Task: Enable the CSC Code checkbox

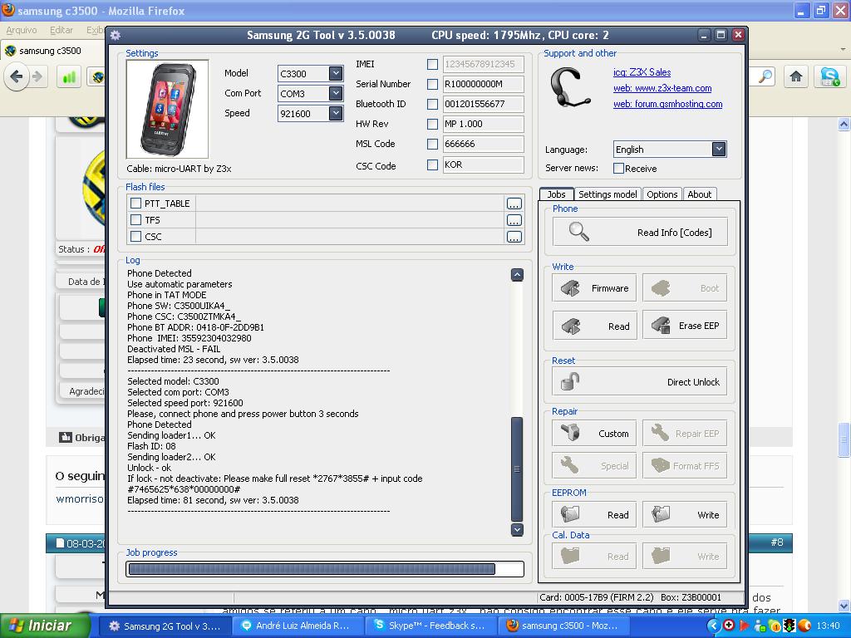Action: pos(432,164)
